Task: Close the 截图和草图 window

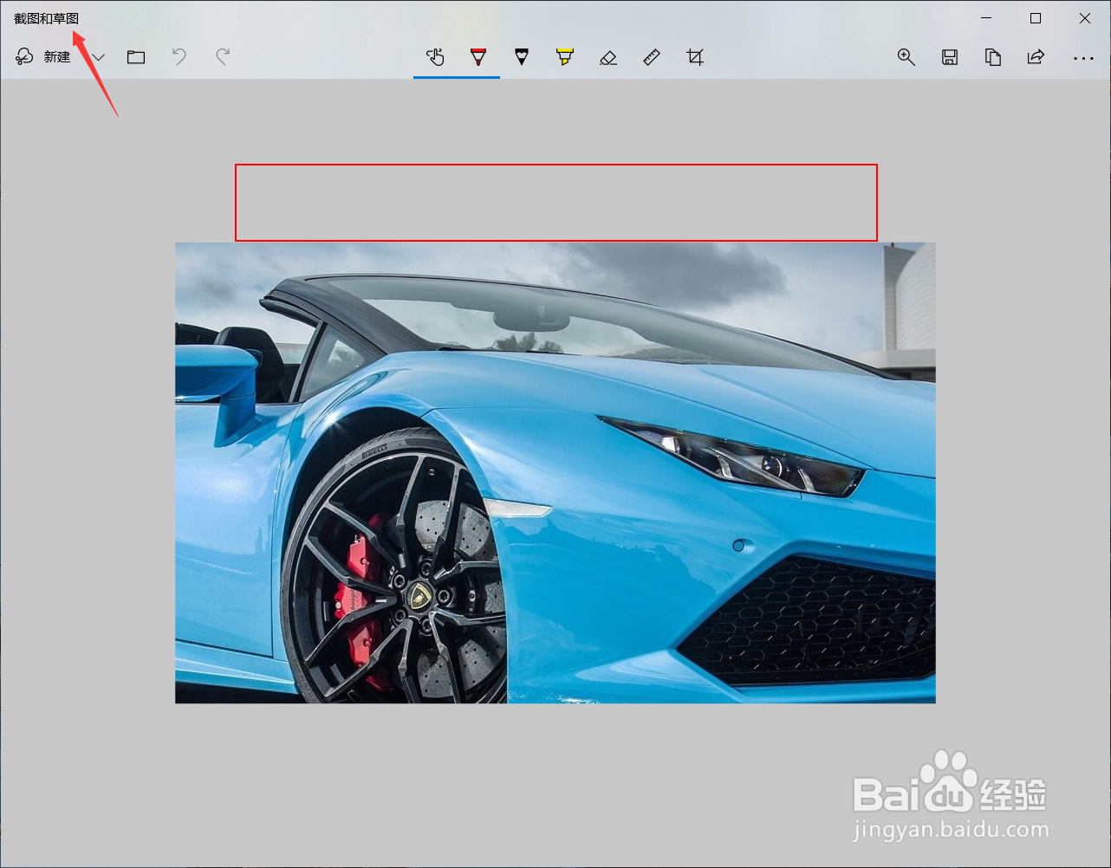Action: (1085, 18)
